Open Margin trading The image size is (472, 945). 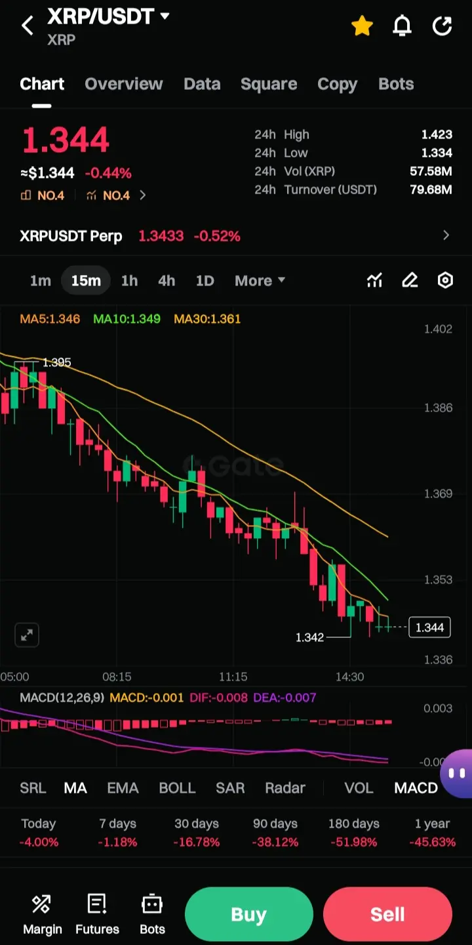pos(43,914)
